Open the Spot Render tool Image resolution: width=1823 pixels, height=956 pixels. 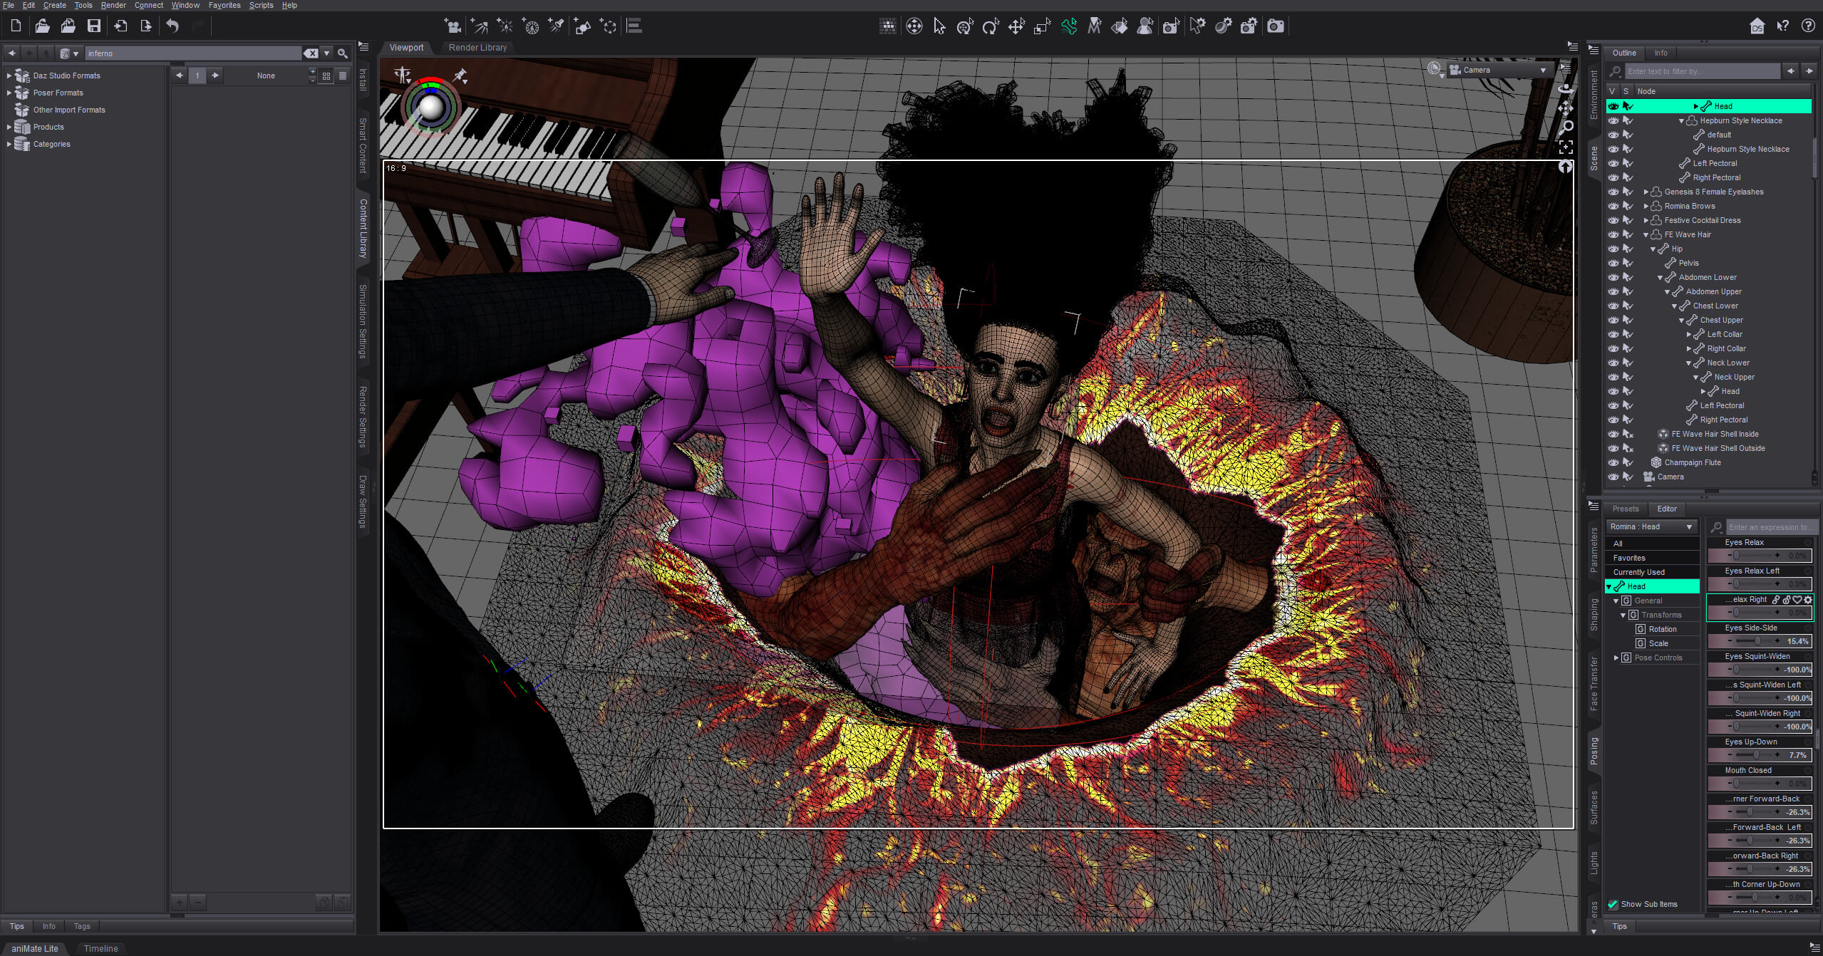1171,26
